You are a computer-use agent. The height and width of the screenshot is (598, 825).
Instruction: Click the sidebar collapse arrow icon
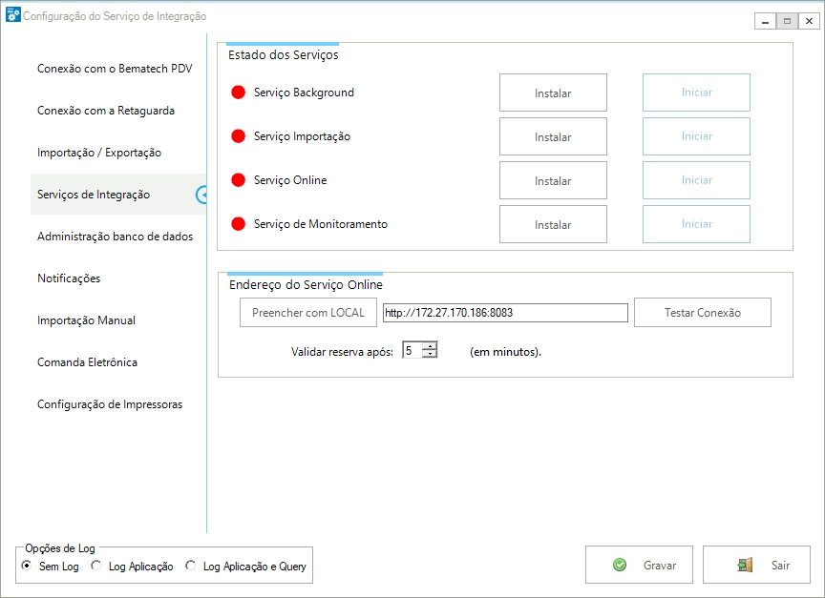click(201, 195)
